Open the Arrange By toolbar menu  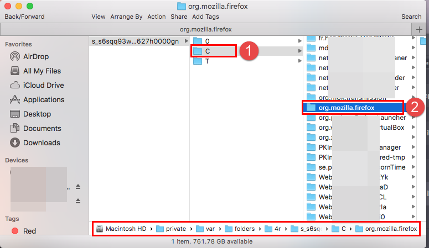point(126,17)
